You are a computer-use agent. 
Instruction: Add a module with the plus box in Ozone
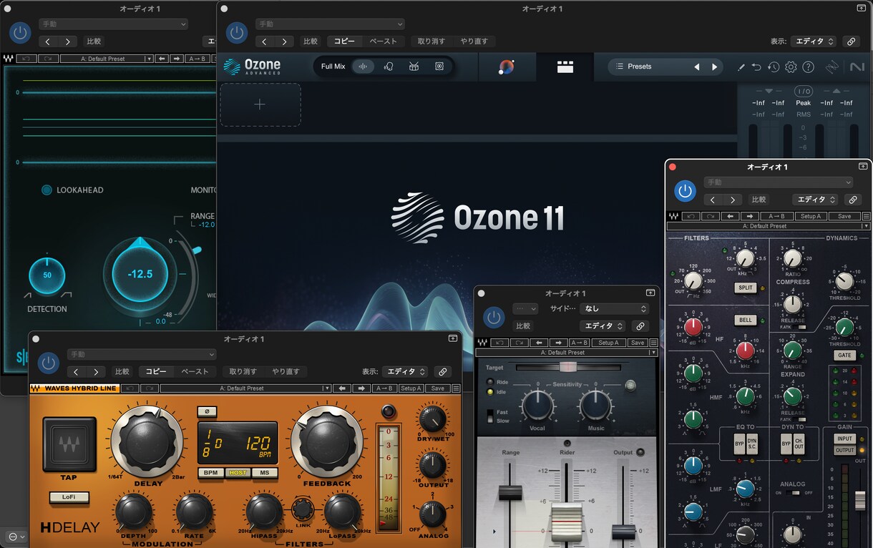click(260, 104)
